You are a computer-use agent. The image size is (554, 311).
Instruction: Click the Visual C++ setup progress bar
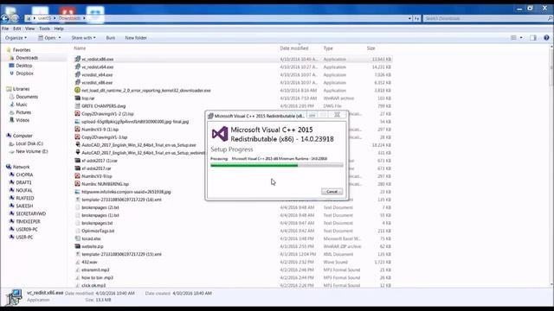tap(277, 165)
